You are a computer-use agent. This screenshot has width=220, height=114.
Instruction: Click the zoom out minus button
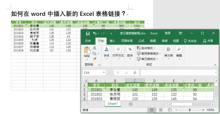tap(176, 110)
